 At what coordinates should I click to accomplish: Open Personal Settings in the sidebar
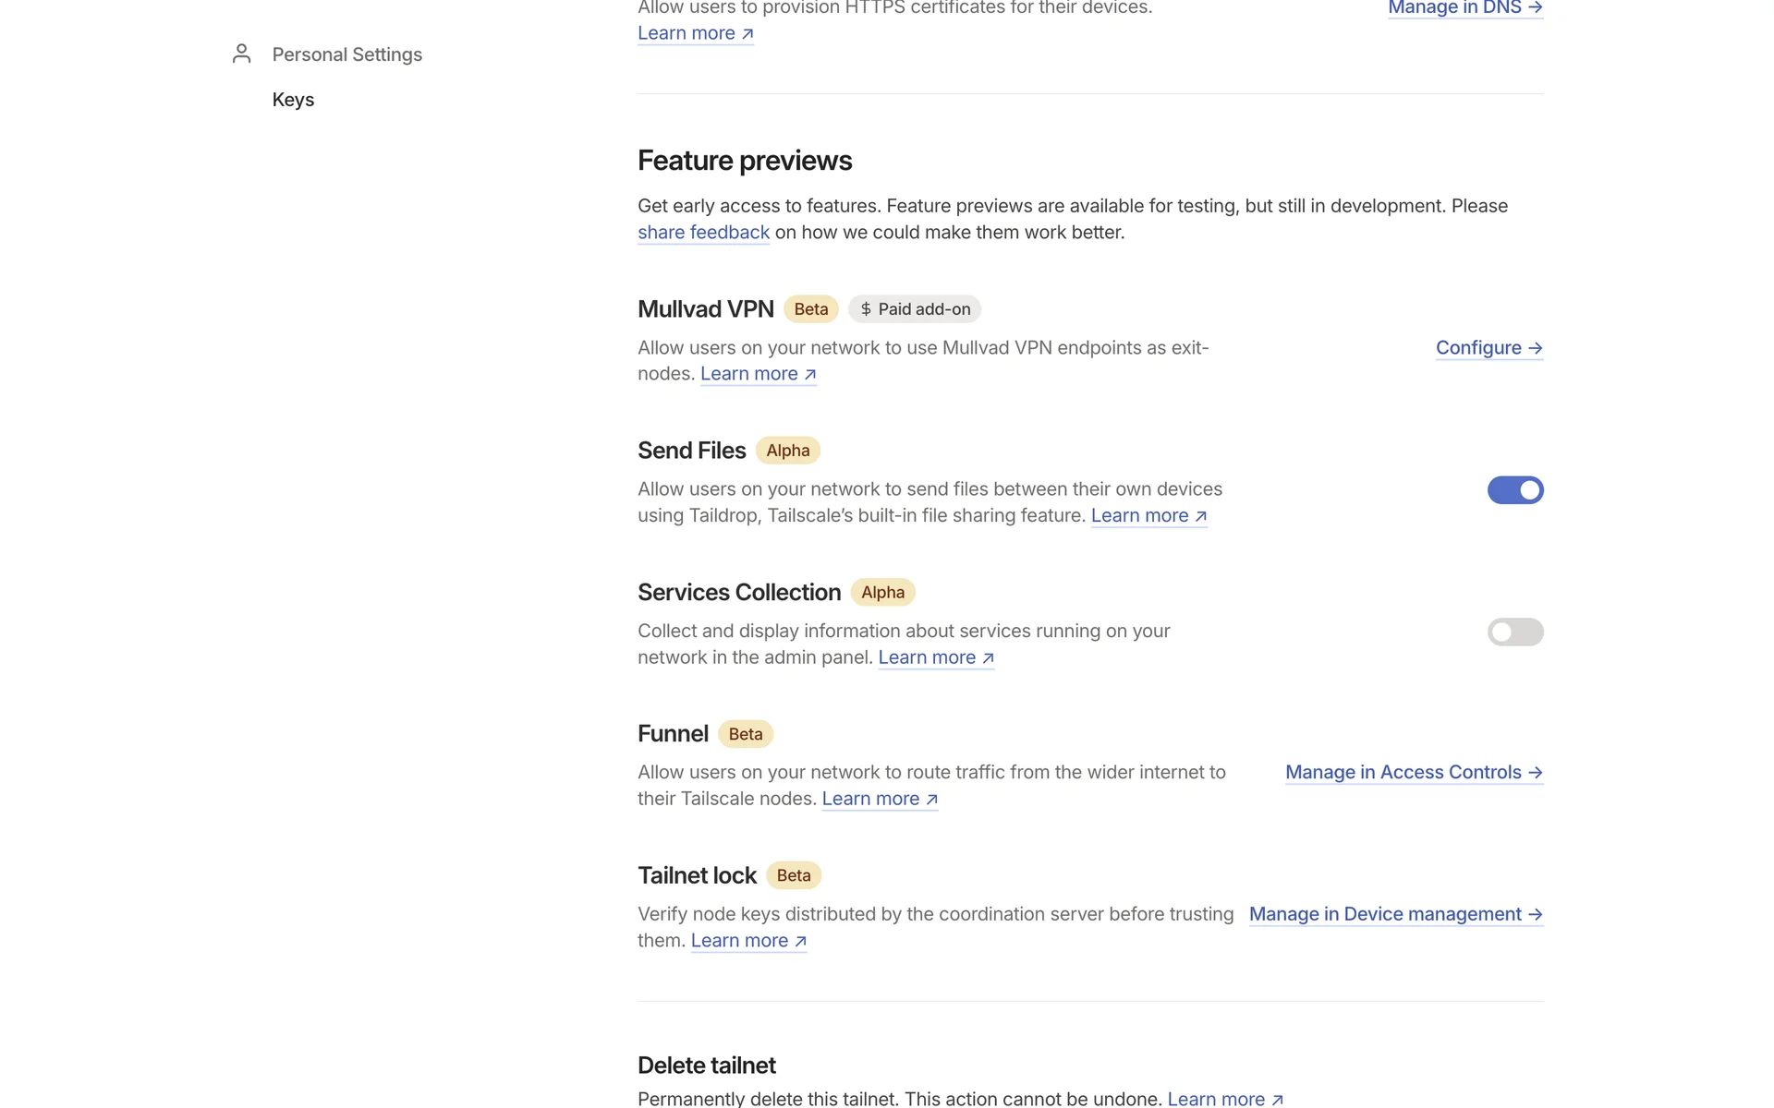(346, 54)
